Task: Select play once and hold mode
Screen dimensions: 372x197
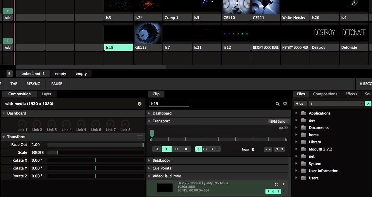Action: (x=218, y=149)
